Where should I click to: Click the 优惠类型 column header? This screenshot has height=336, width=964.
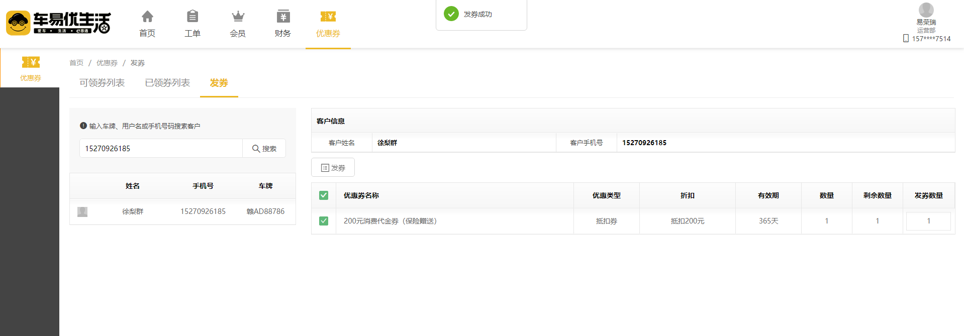[607, 195]
